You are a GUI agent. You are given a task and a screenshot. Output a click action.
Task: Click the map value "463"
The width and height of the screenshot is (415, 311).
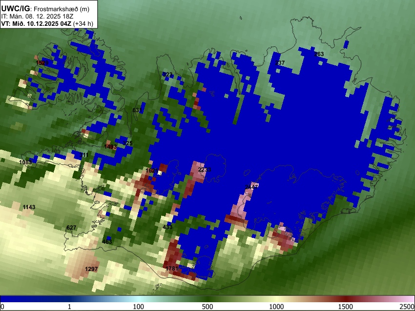[107, 242]
